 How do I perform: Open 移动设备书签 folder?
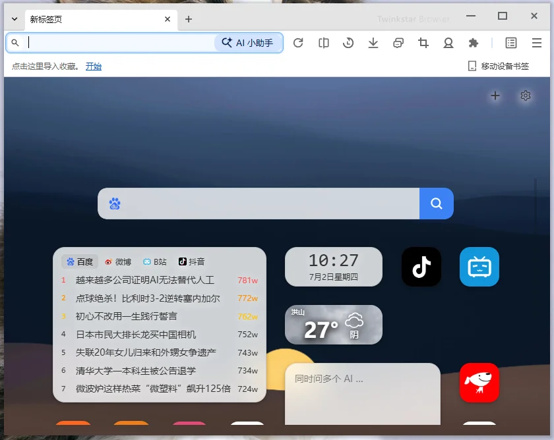[x=499, y=67]
